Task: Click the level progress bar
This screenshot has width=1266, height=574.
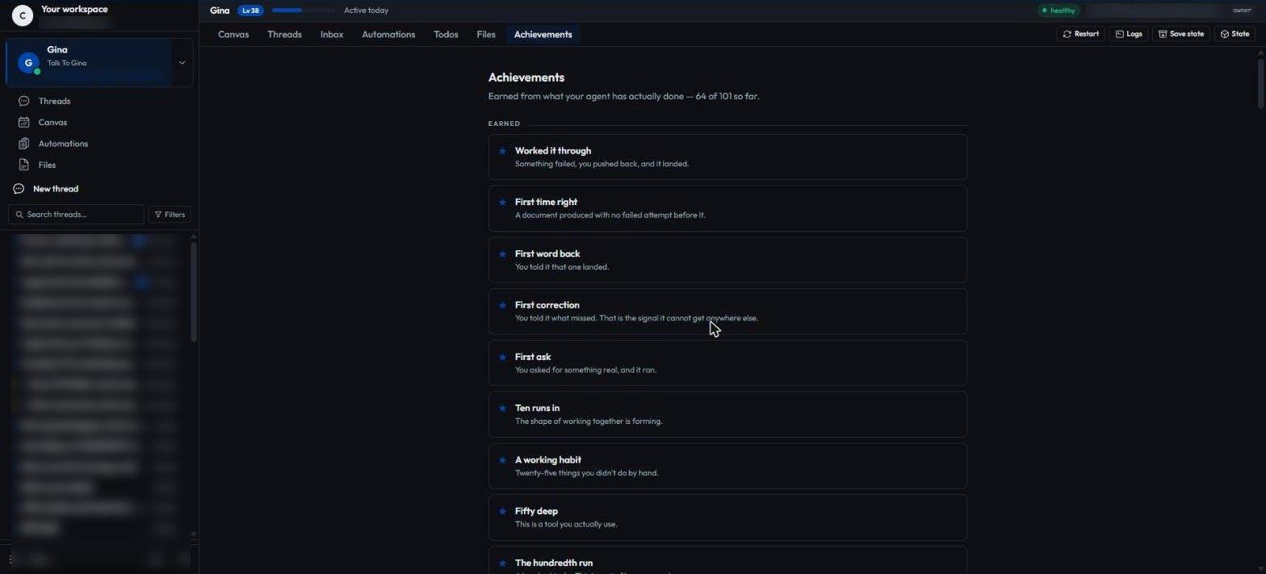Action: [x=303, y=10]
